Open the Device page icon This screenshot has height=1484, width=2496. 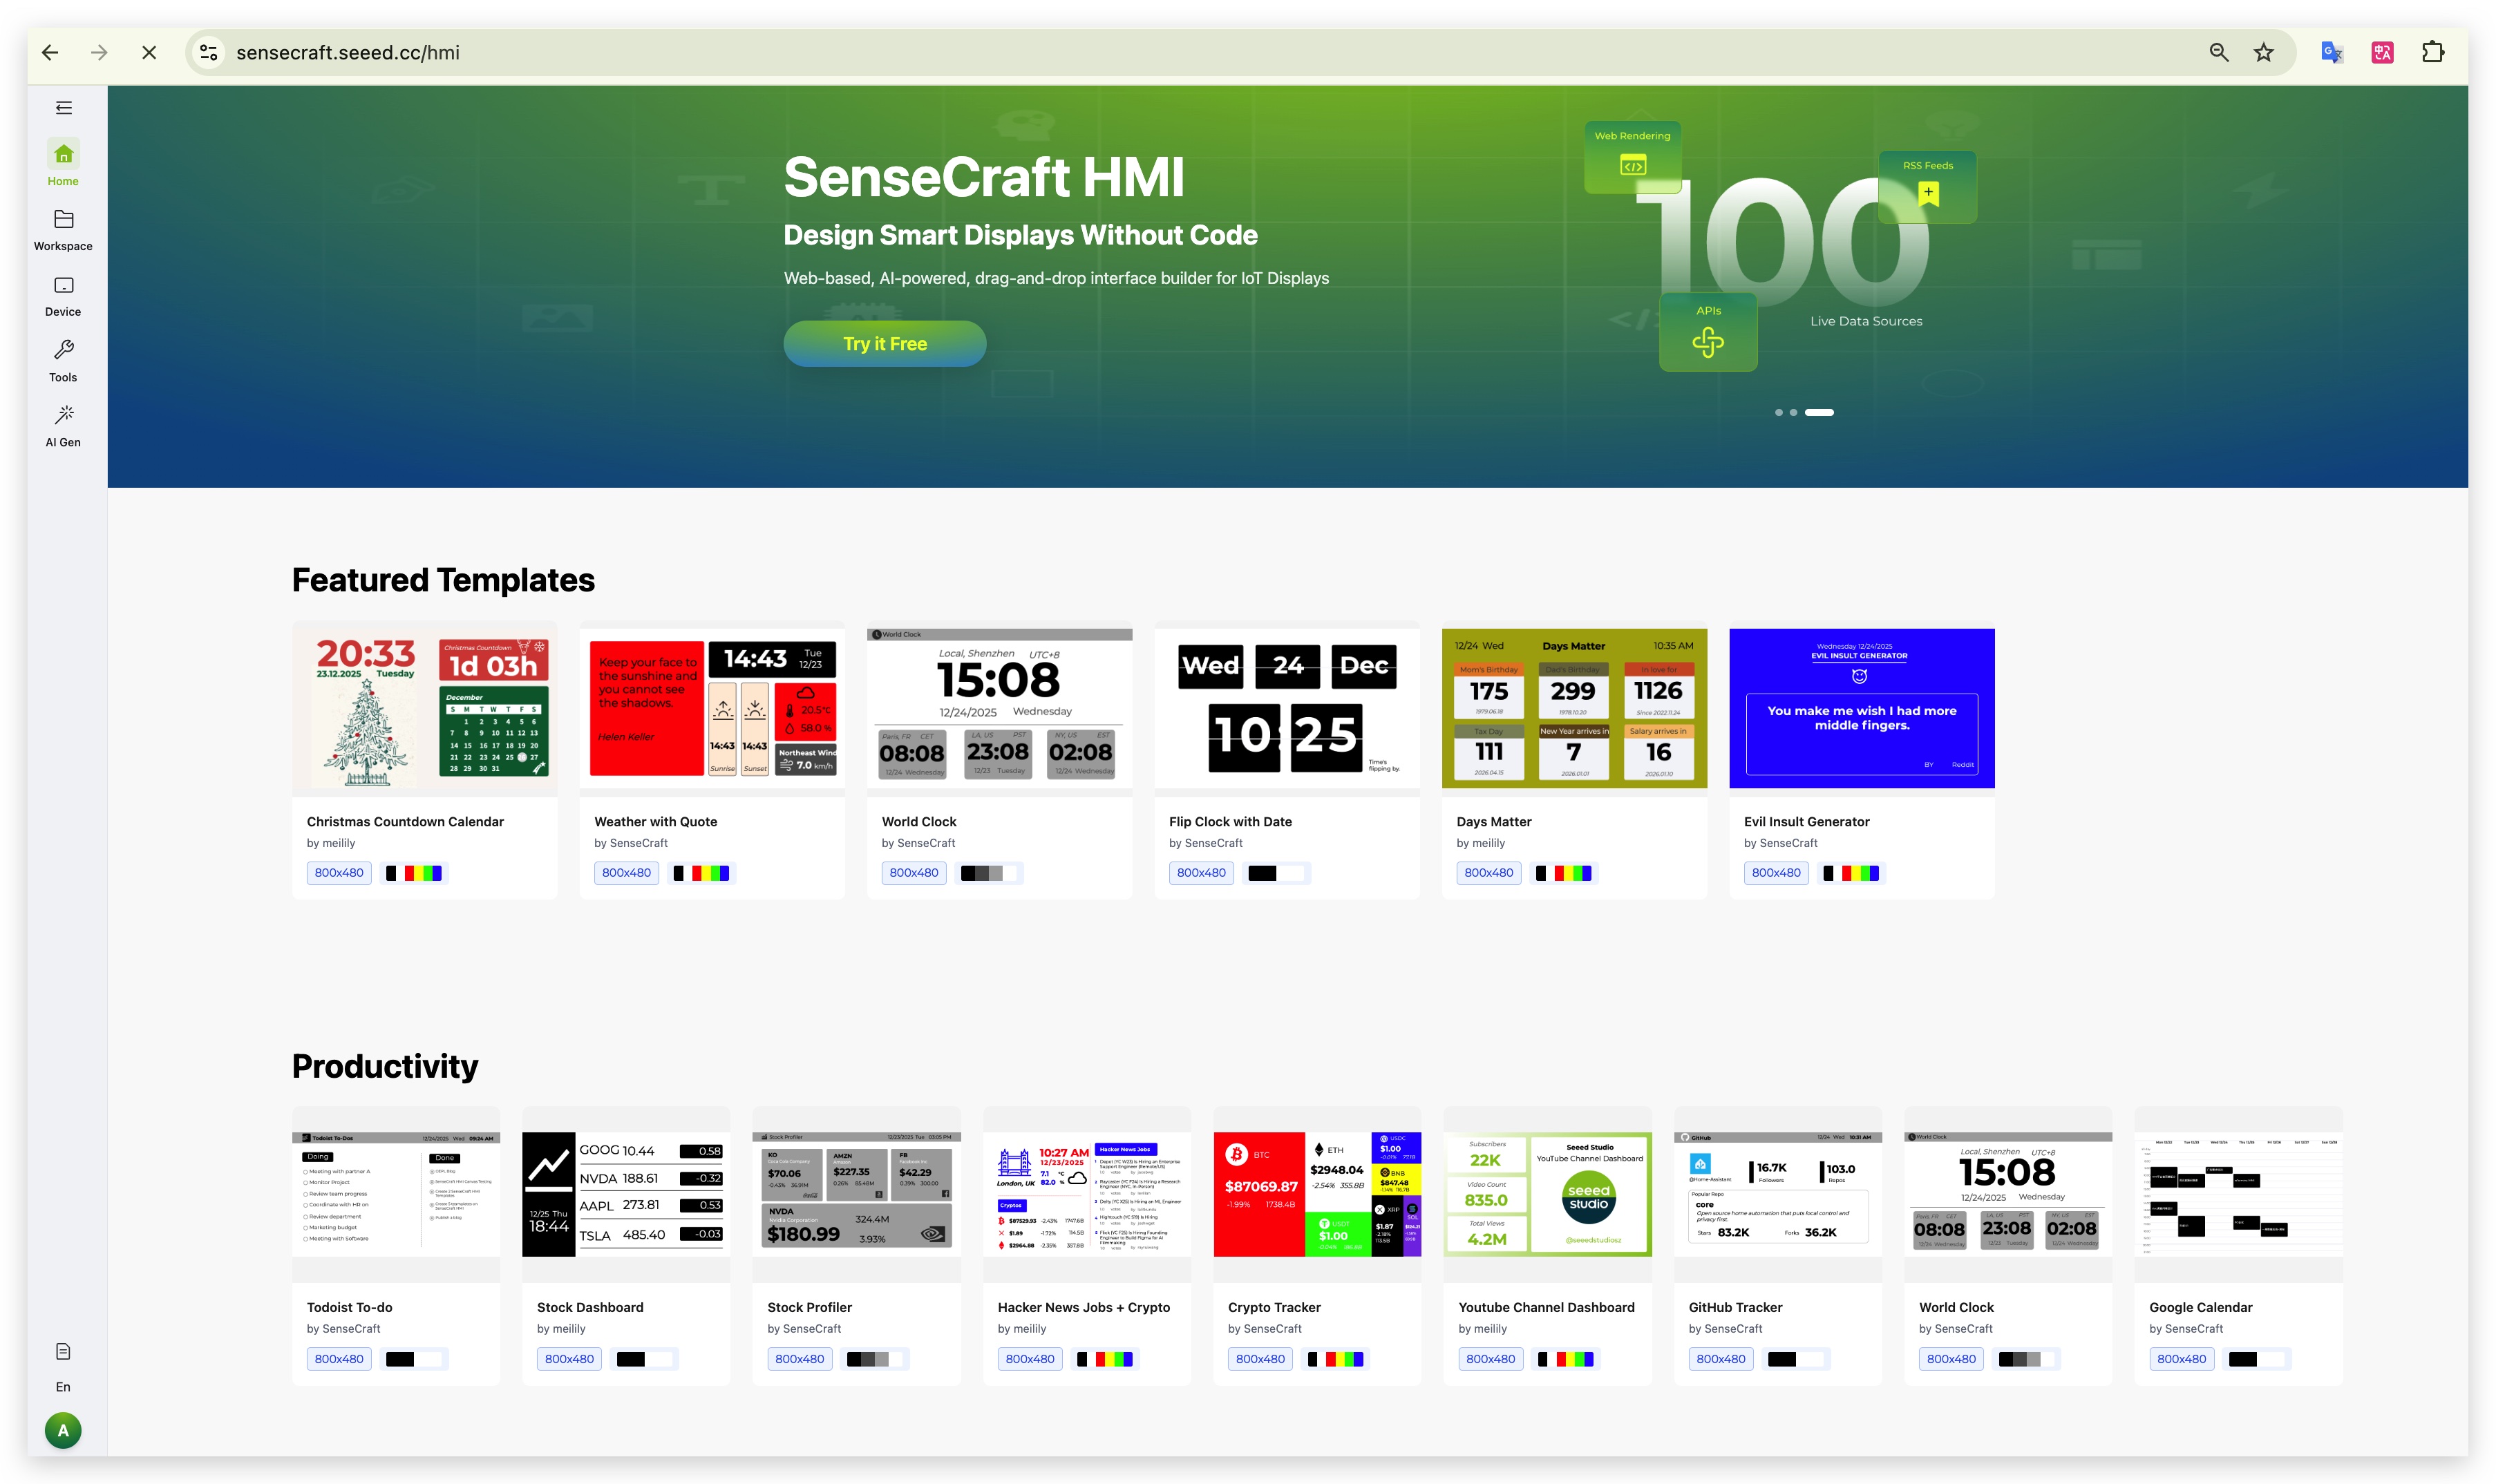(63, 286)
